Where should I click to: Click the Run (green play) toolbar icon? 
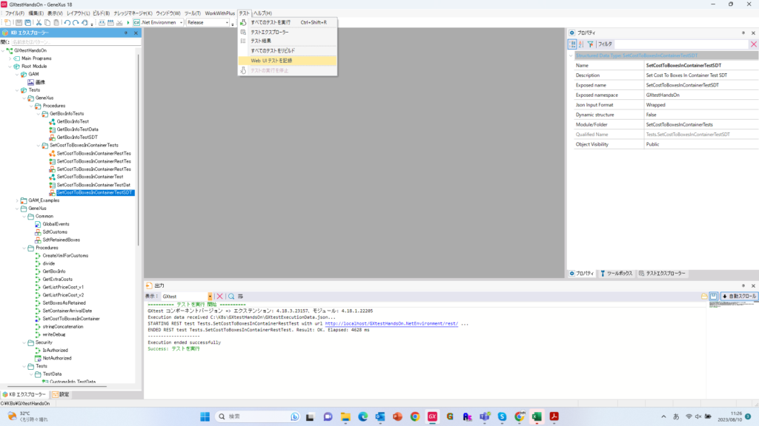(x=127, y=23)
